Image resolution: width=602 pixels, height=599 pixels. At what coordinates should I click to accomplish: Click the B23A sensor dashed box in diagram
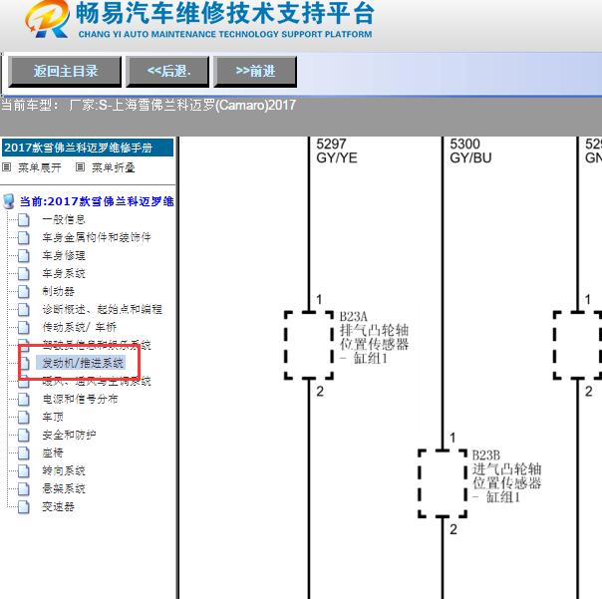(309, 345)
